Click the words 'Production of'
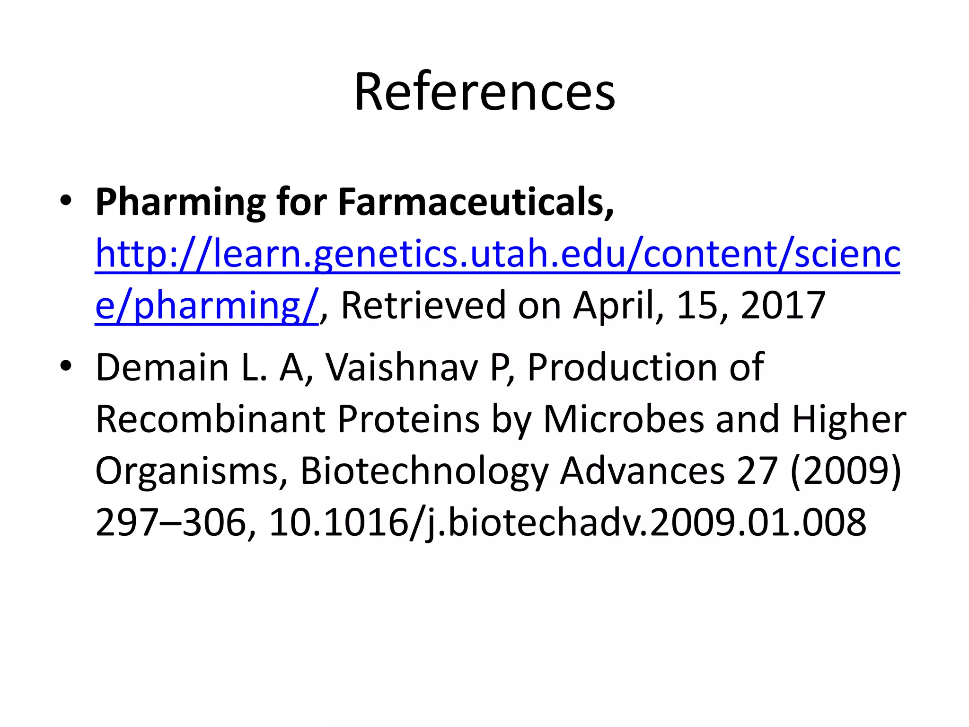 645,367
